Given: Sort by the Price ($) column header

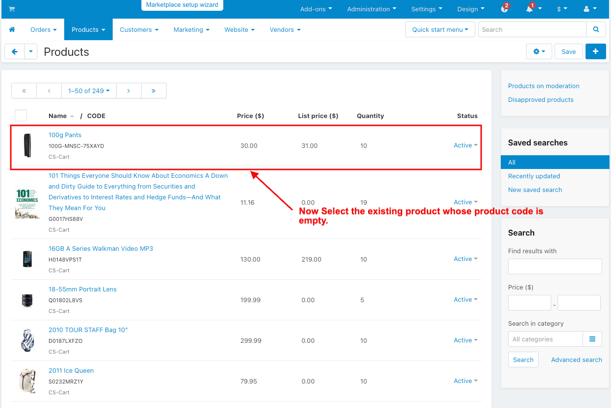Looking at the screenshot, I should click(x=250, y=116).
